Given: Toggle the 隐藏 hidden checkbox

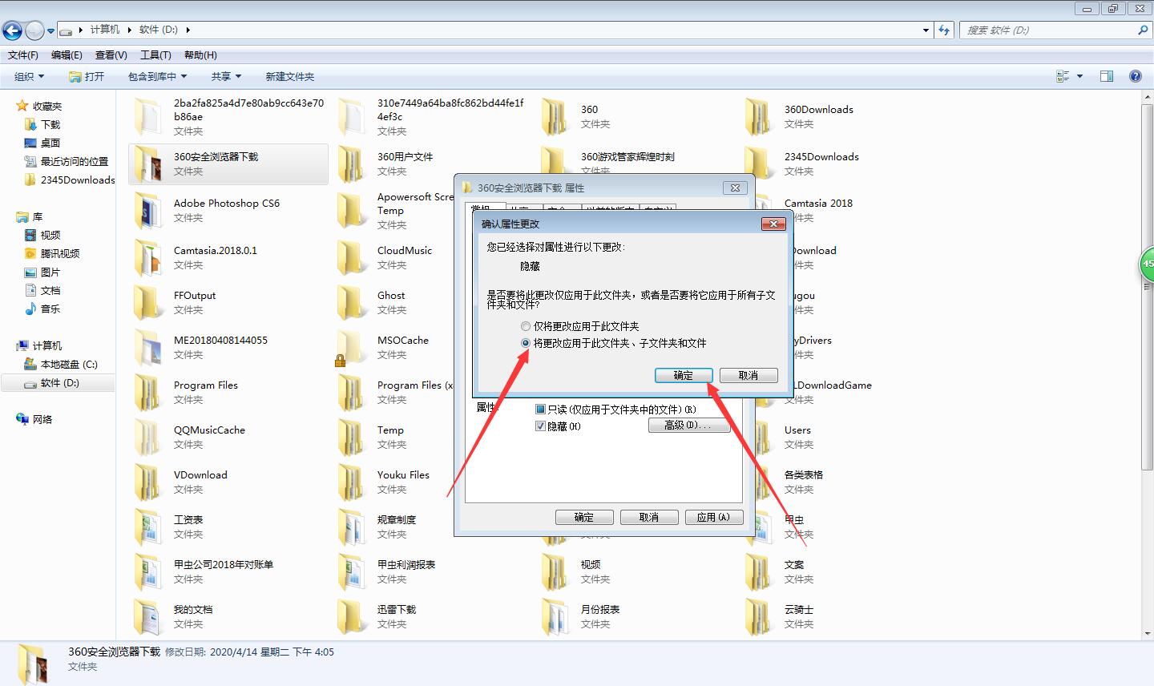Looking at the screenshot, I should [x=539, y=426].
